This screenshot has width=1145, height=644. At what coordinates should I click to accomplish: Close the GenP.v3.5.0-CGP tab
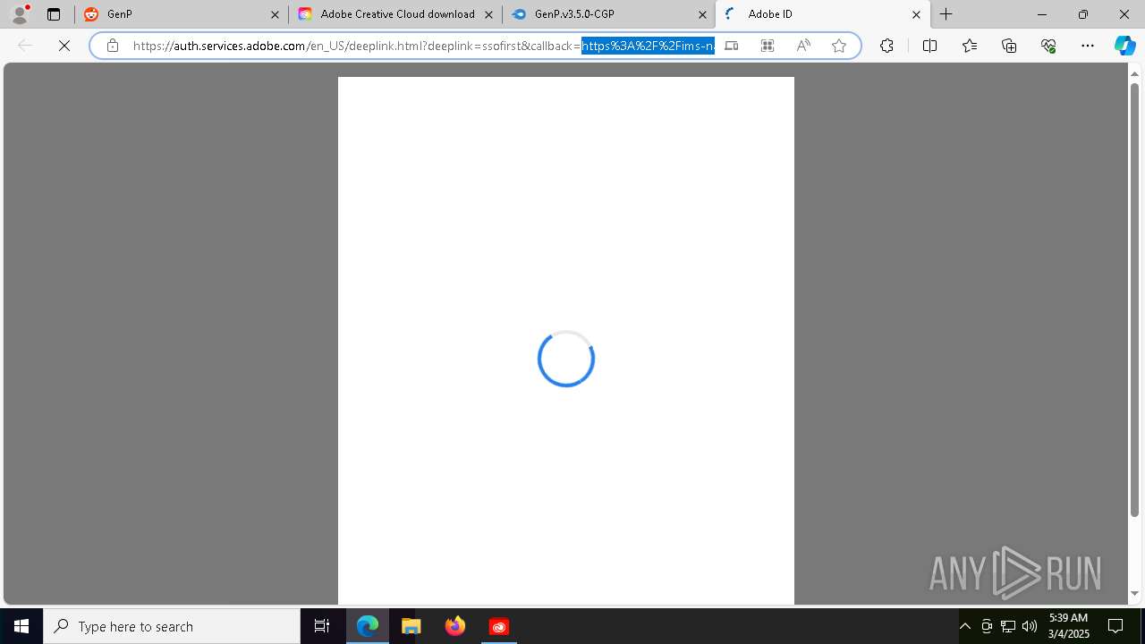[x=702, y=14]
